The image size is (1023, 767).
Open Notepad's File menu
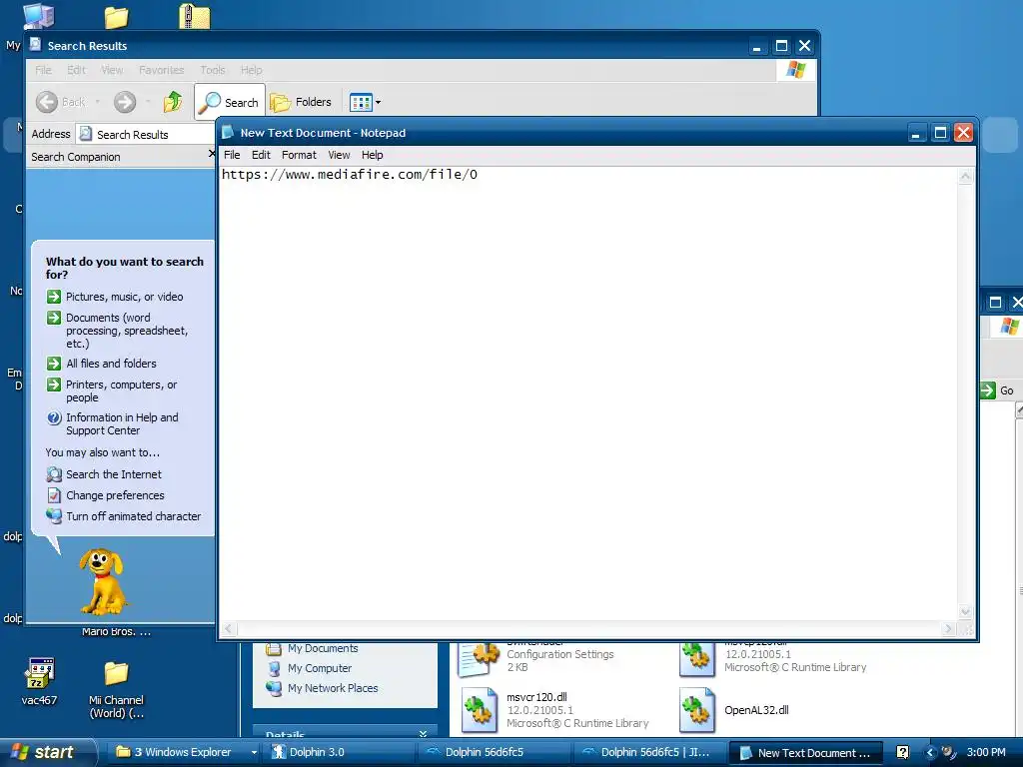click(232, 155)
